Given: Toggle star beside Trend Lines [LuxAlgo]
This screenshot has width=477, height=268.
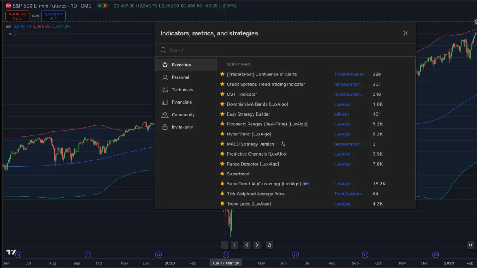Looking at the screenshot, I should click(222, 204).
